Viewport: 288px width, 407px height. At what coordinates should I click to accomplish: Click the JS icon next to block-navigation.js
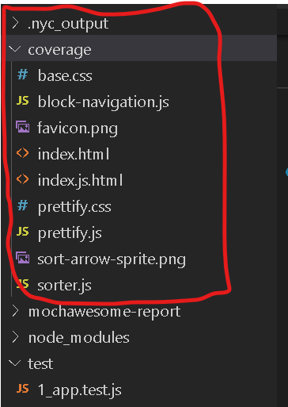pyautogui.click(x=23, y=101)
